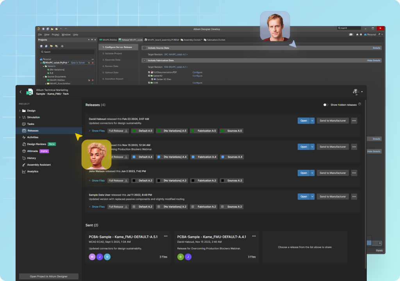Toggle the ODB fabrication output checkbox
This screenshot has width=400, height=281.
pos(149,83)
